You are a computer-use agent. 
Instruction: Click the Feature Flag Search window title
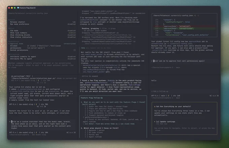(x=28, y=8)
